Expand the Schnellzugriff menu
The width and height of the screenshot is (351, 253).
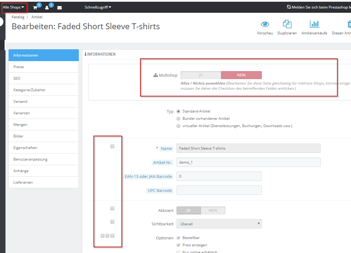pyautogui.click(x=98, y=7)
